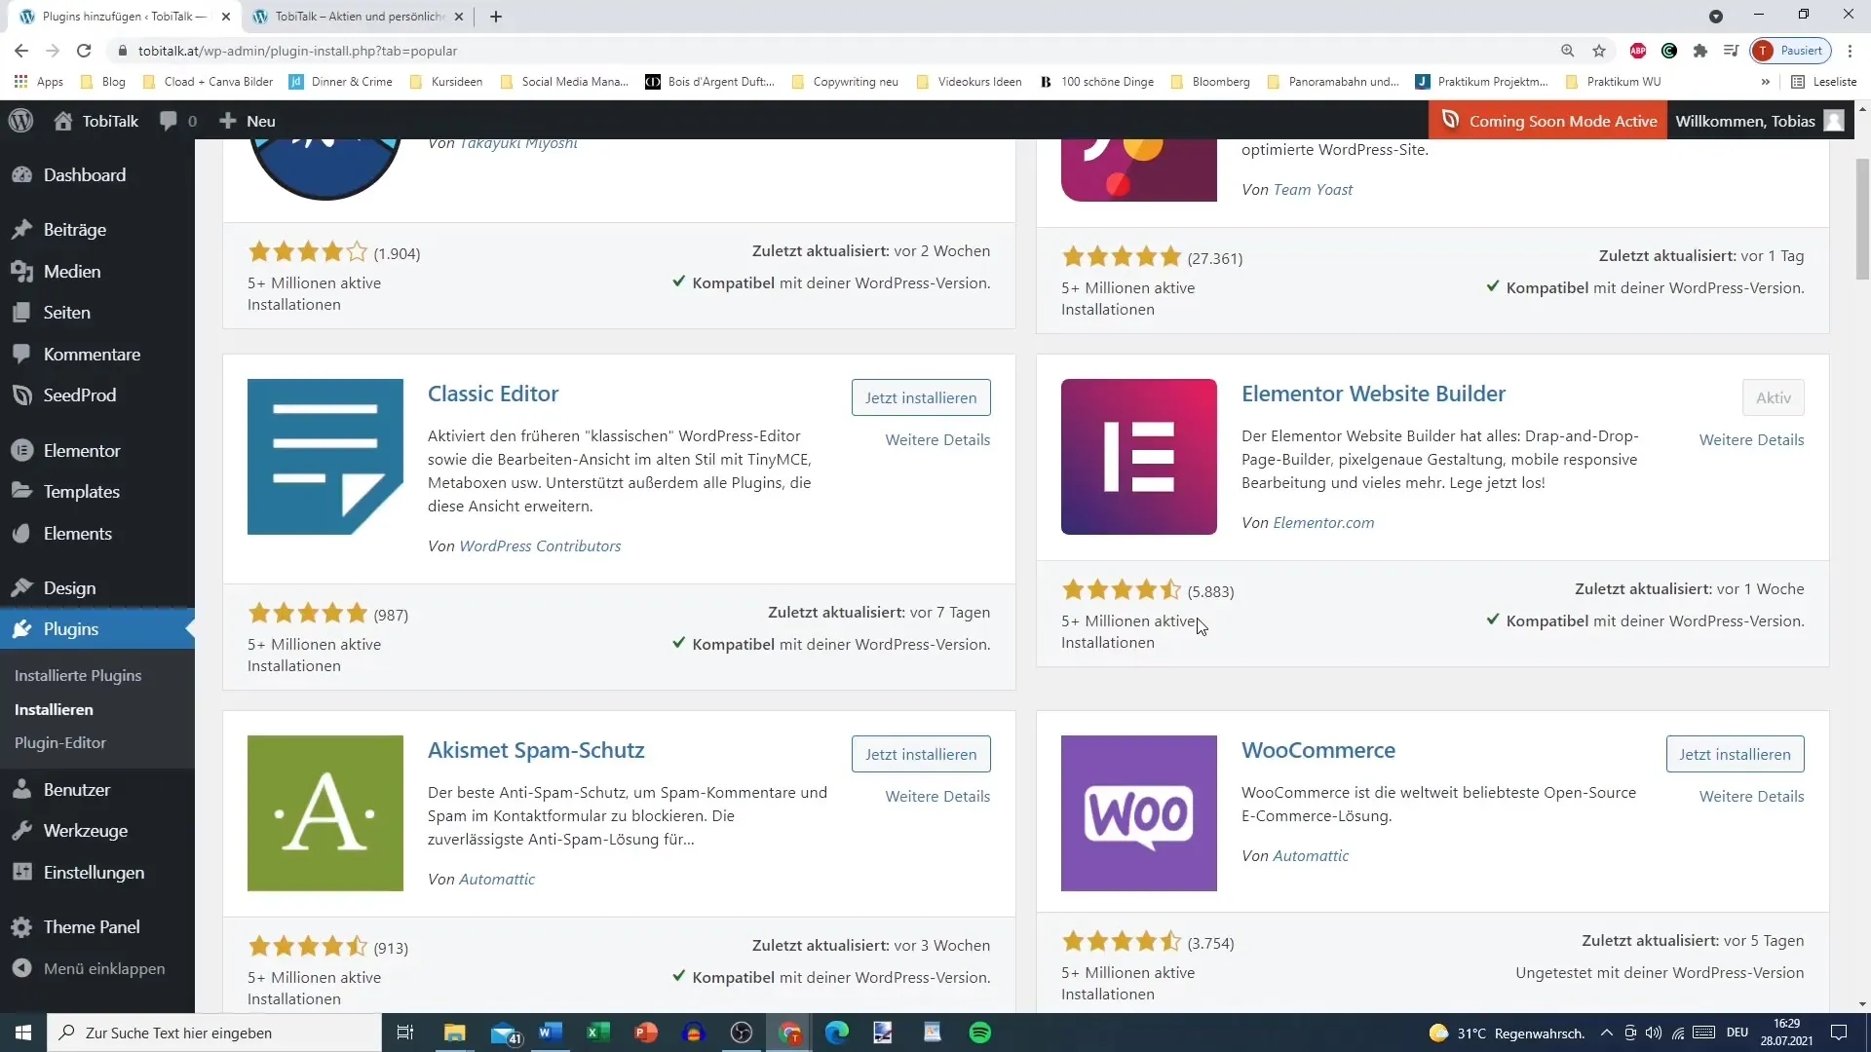The height and width of the screenshot is (1052, 1871).
Task: Open a new browser tab
Action: coord(496,17)
